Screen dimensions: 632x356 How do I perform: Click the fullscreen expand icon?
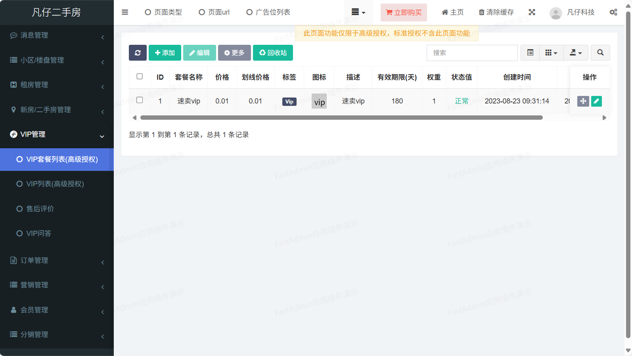pyautogui.click(x=532, y=12)
